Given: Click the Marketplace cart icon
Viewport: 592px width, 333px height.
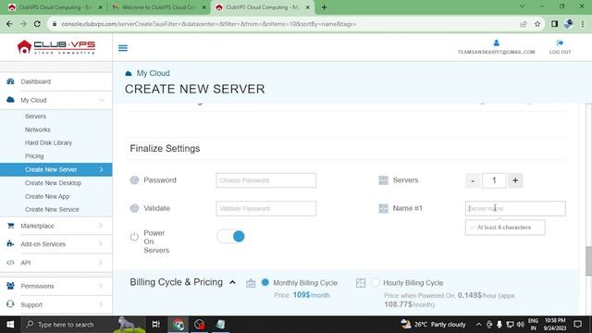Looking at the screenshot, I should click(10, 226).
